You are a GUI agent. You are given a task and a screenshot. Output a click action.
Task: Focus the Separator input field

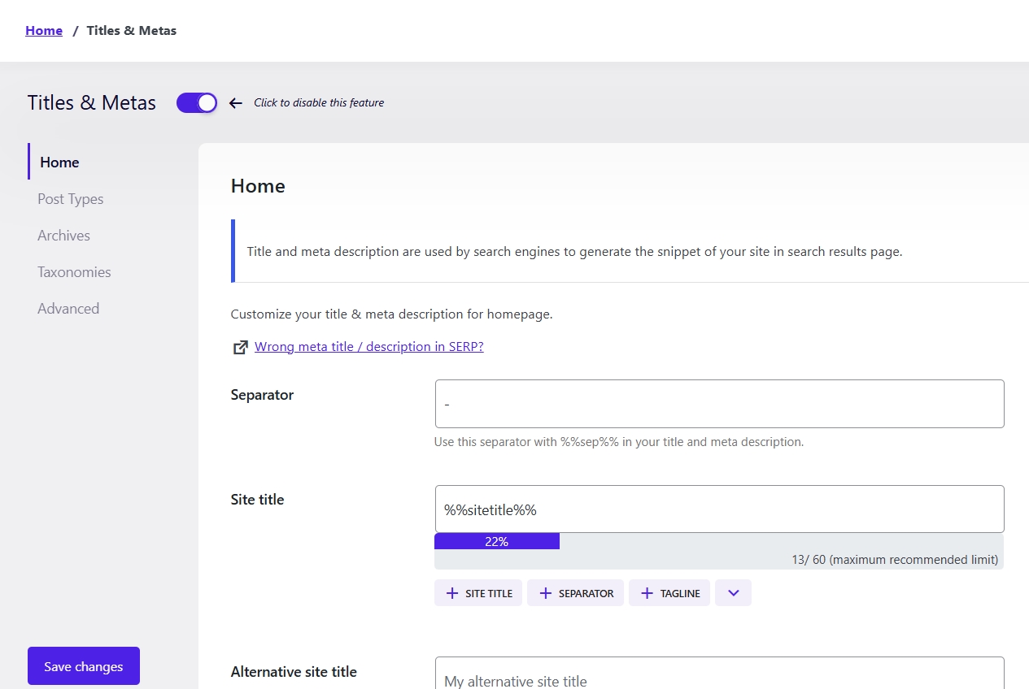coord(719,404)
